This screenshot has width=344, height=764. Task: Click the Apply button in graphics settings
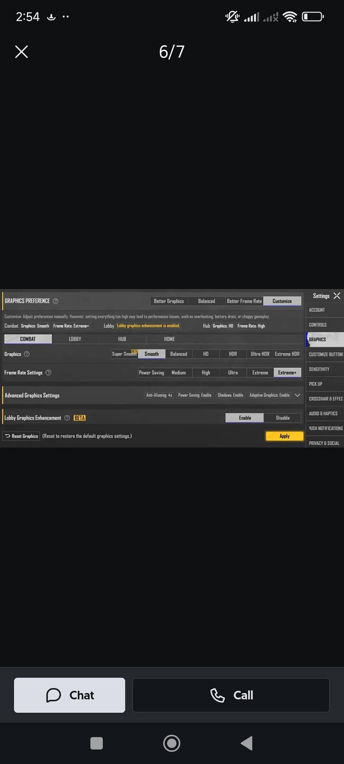[x=284, y=436]
